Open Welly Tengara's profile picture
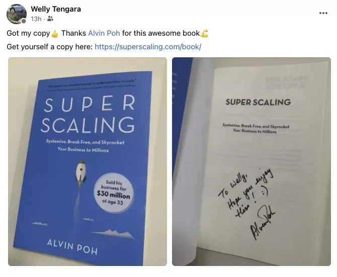This screenshot has width=337, height=277. [x=17, y=14]
